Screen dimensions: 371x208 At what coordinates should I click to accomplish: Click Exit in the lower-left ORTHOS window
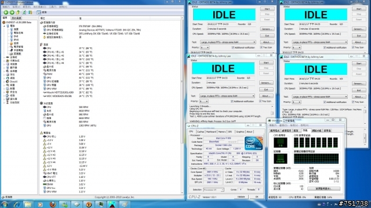coord(266,90)
